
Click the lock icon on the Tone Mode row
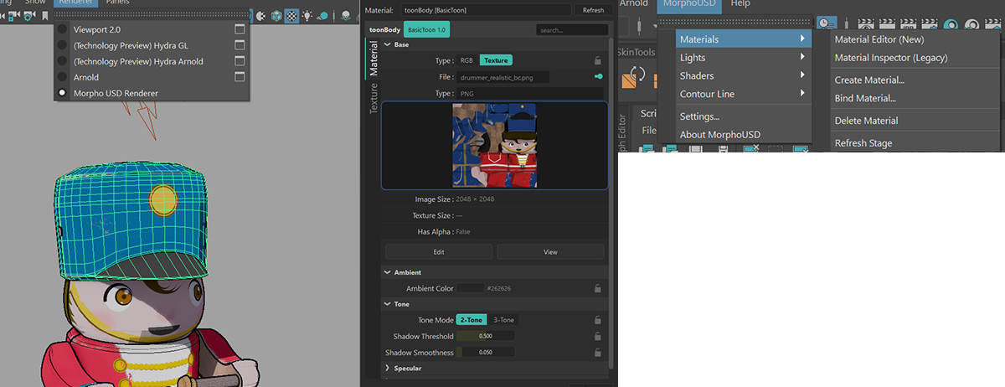tap(597, 320)
